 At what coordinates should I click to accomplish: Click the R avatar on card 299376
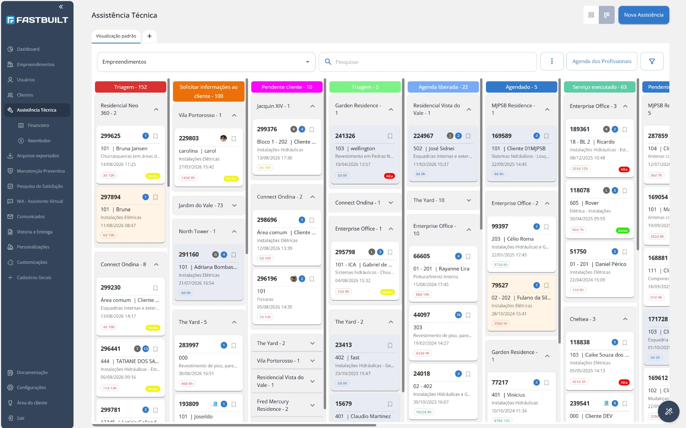click(294, 129)
